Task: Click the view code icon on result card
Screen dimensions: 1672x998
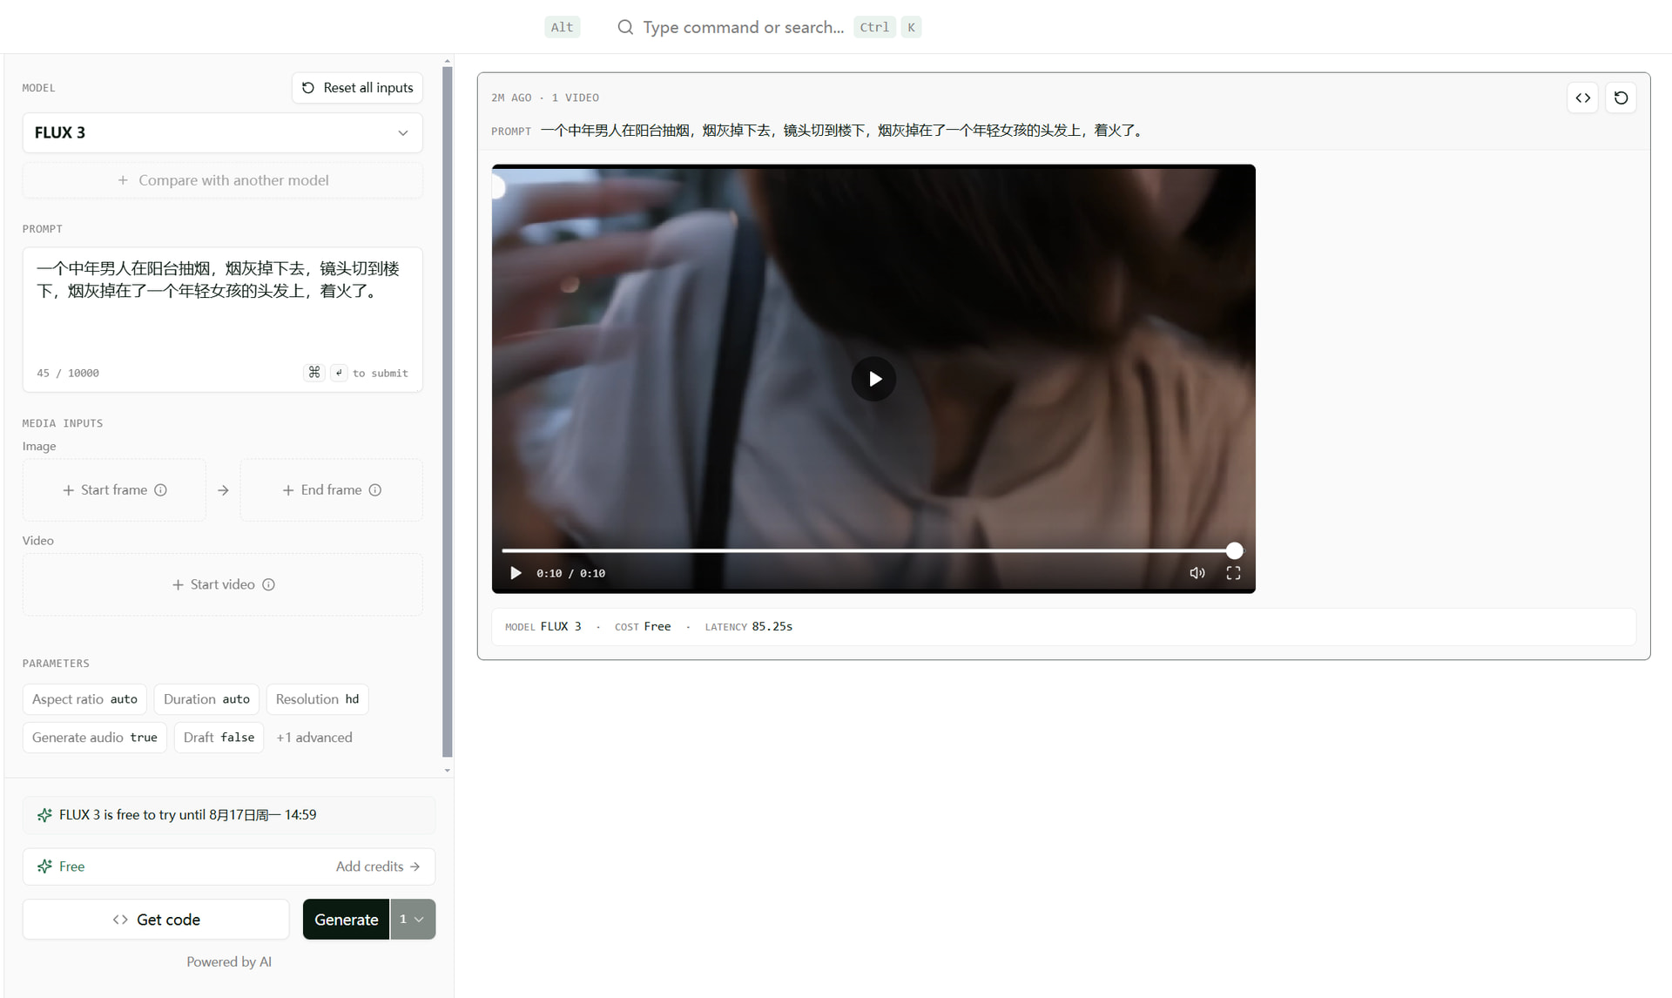Action: pos(1582,98)
